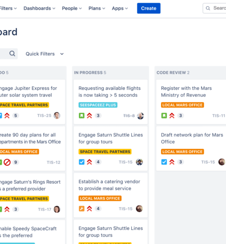Open the Filters dropdown menu
Image resolution: width=226 pixels, height=244 pixels.
pyautogui.click(x=8, y=8)
